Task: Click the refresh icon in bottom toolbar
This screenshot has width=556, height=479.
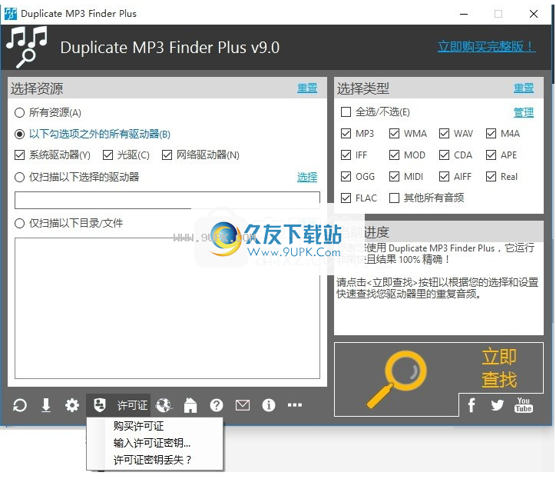Action: [x=20, y=405]
